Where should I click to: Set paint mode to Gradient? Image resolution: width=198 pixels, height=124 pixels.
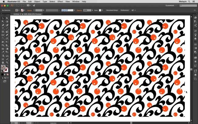pos(5,74)
